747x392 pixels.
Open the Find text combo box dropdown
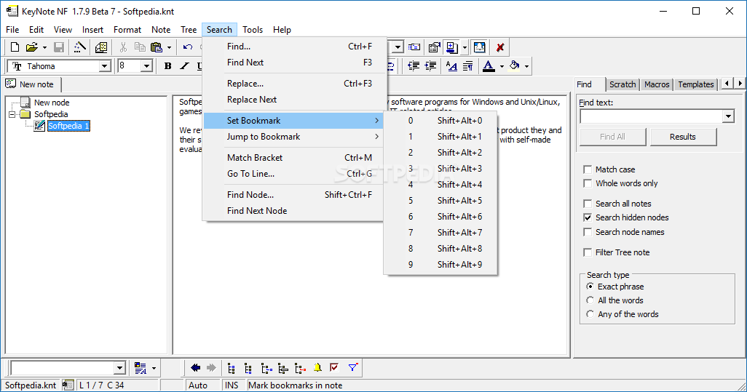(x=728, y=116)
